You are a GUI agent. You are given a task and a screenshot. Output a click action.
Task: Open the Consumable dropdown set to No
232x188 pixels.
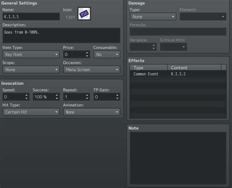click(x=107, y=54)
